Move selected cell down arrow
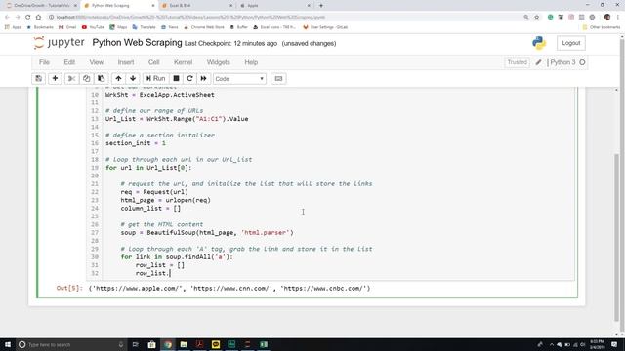This screenshot has height=351, width=625. pos(133,78)
